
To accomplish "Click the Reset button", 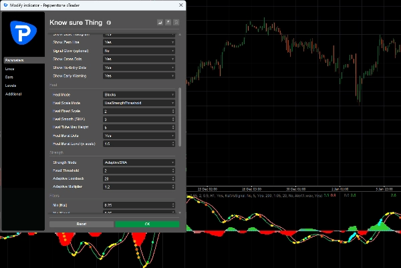I will (x=82, y=224).
